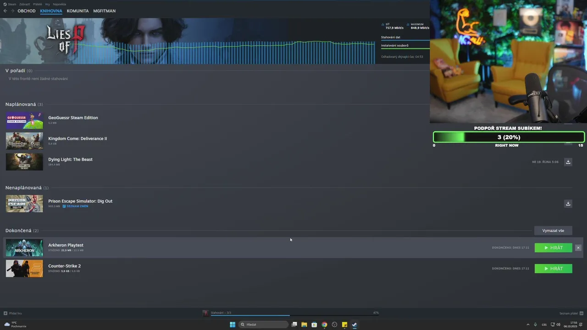The height and width of the screenshot is (330, 587).
Task: Remove Arkheron Playtest from completed list
Action: point(578,247)
